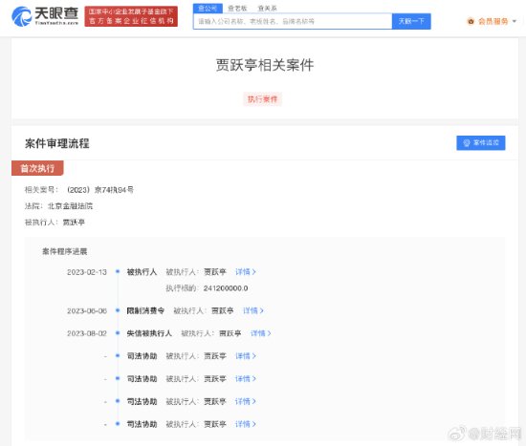Image resolution: width=526 pixels, height=446 pixels.
Task: Open 详情 for first 司法协助 entry
Action: [x=246, y=356]
